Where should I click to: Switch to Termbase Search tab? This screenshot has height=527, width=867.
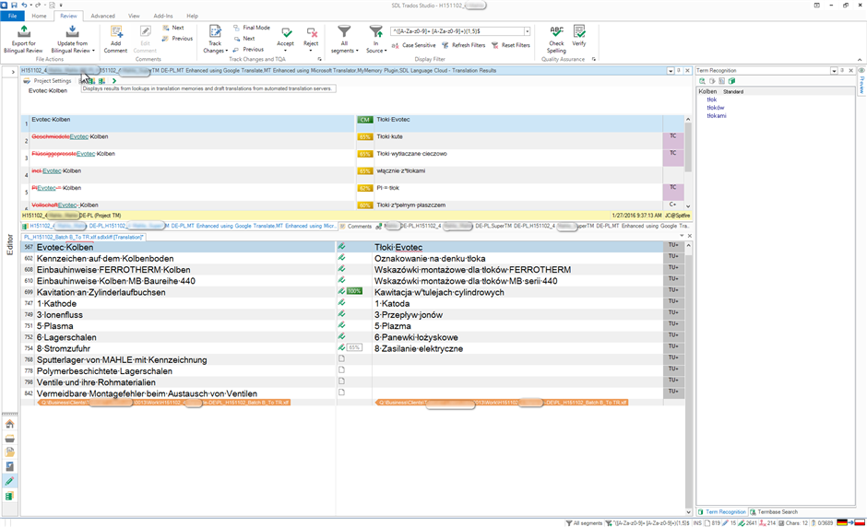[774, 512]
